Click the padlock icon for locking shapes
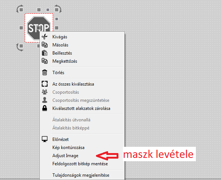 coord(45,108)
